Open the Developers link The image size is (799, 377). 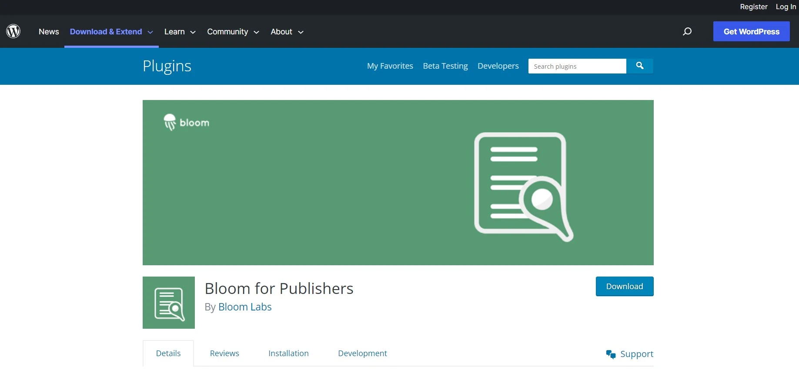click(498, 66)
